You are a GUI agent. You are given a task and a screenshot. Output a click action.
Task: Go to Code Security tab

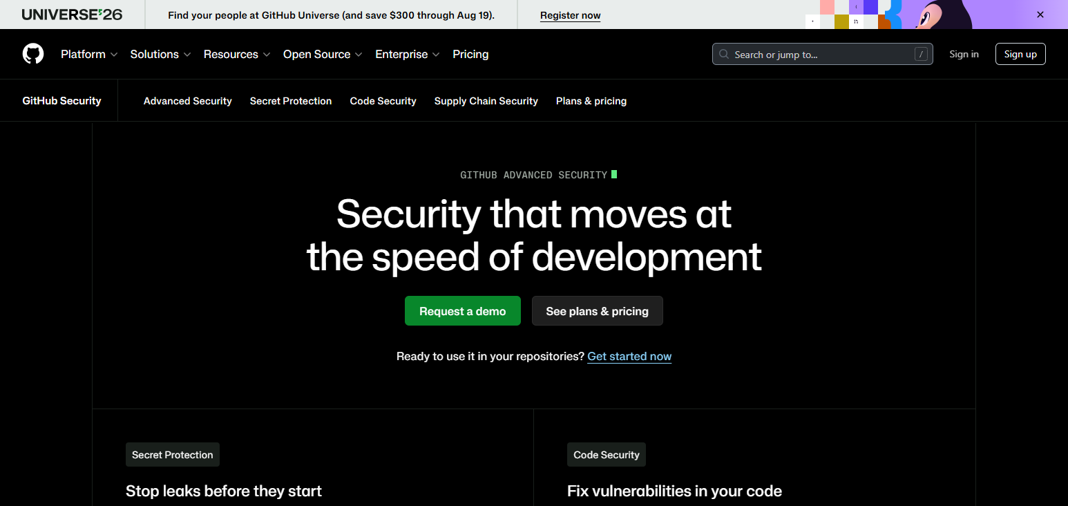[383, 101]
